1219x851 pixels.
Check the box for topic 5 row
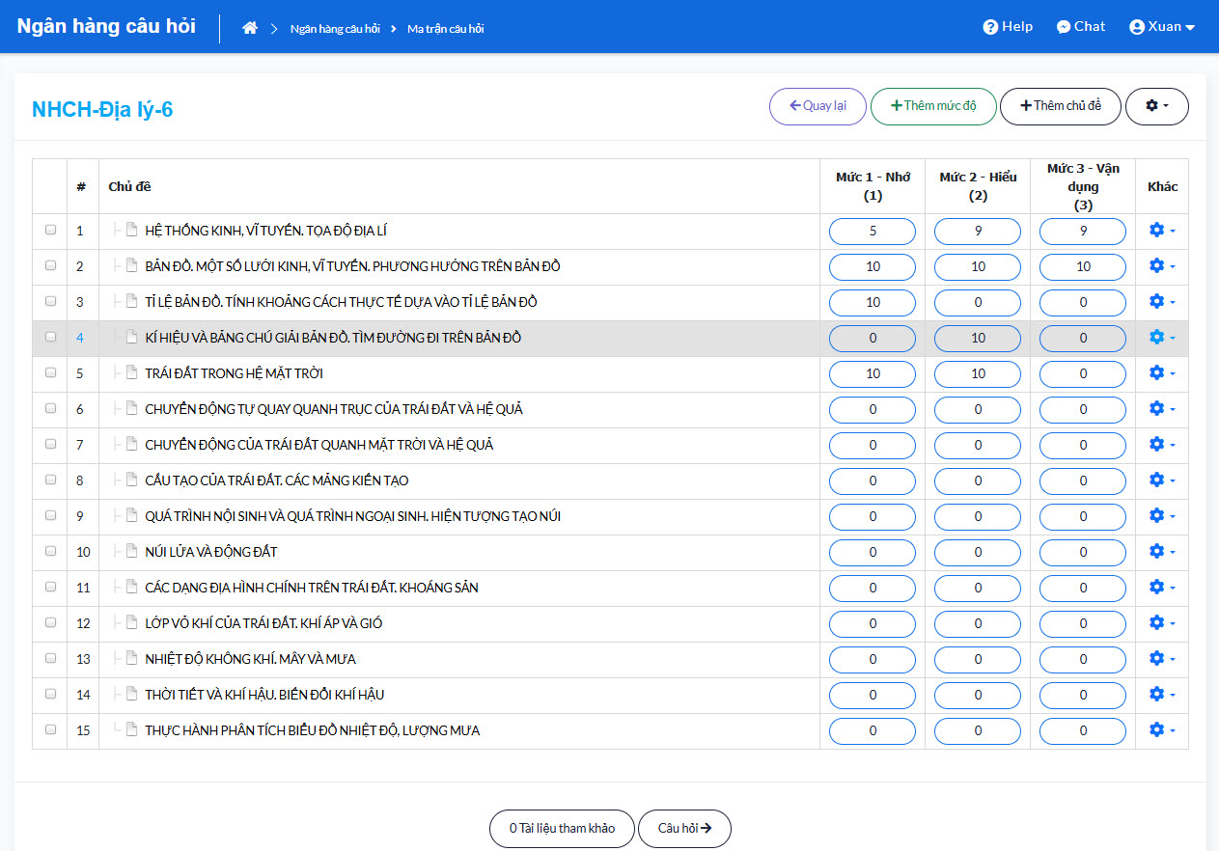coord(50,373)
